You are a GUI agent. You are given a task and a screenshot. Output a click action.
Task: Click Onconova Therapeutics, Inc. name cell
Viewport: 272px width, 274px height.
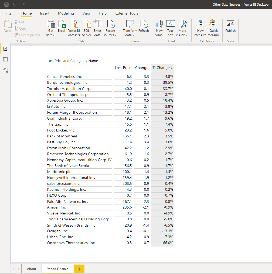71,243
